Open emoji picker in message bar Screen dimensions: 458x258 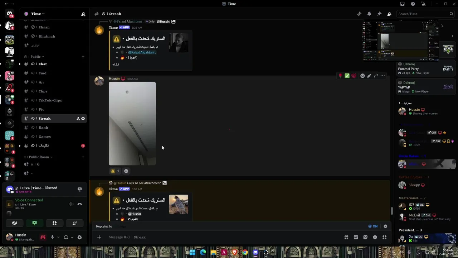375,237
